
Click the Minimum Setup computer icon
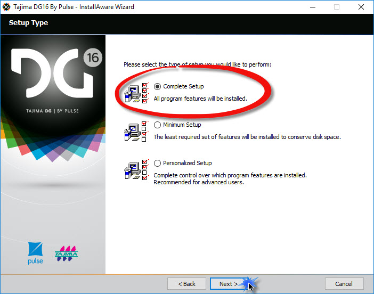click(136, 132)
